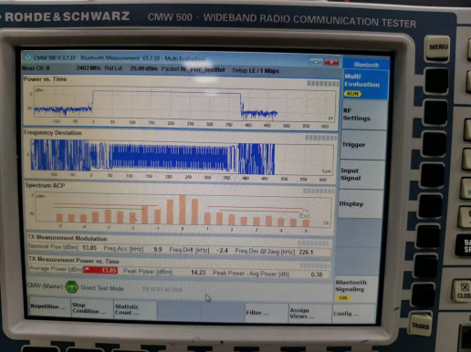Click the Freq Acc value 9.9

point(158,249)
